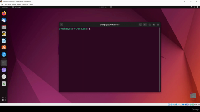
Task: Open the purple globe app in dock
Action: pyautogui.click(x=4, y=70)
